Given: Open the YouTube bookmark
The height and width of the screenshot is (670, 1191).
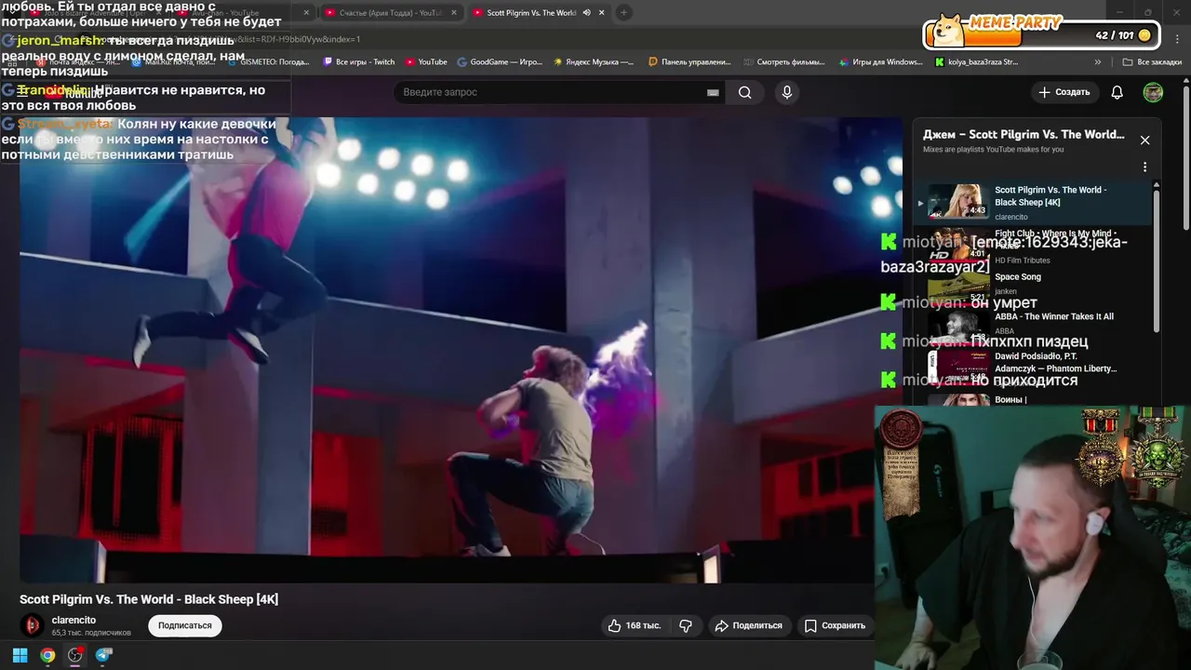Looking at the screenshot, I should click(x=426, y=62).
